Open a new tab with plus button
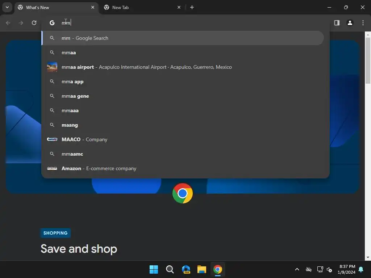 [x=192, y=7]
